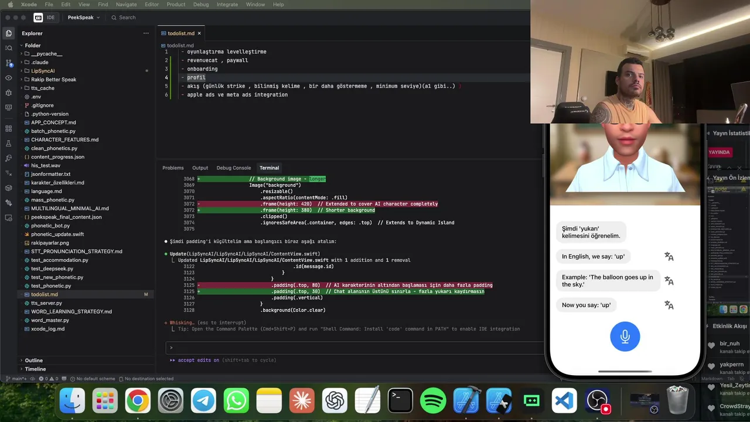The height and width of the screenshot is (422, 750).
Task: Open the PeekSpeak project dropdown
Action: 84,18
